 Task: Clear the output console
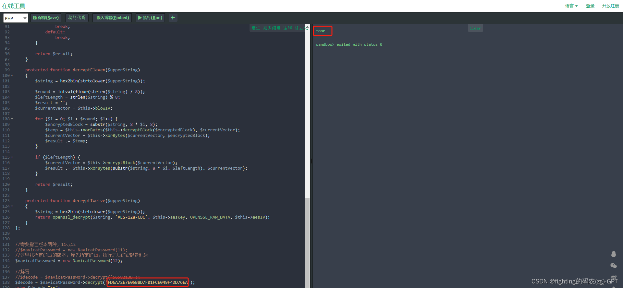tap(475, 28)
